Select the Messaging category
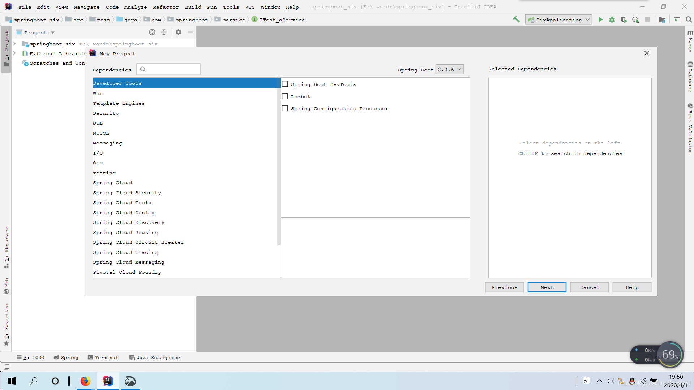This screenshot has width=694, height=390. (184, 143)
